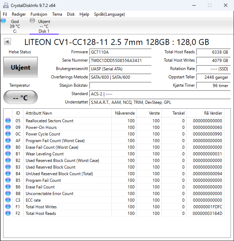Click status orb for the B6 attribute row
Image resolution: width=234 pixels, height=241 pixels.
(x=8, y=187)
